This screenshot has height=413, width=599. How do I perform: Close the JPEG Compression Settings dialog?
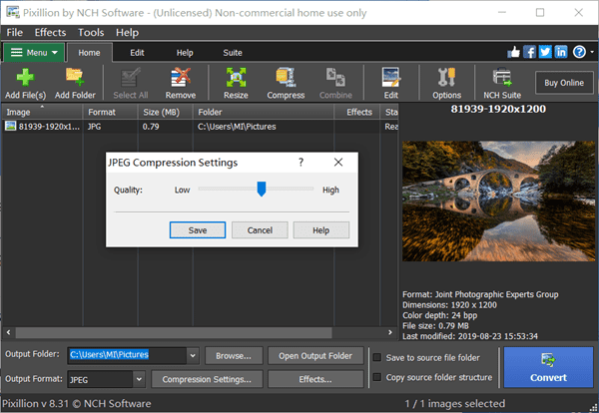pyautogui.click(x=338, y=163)
